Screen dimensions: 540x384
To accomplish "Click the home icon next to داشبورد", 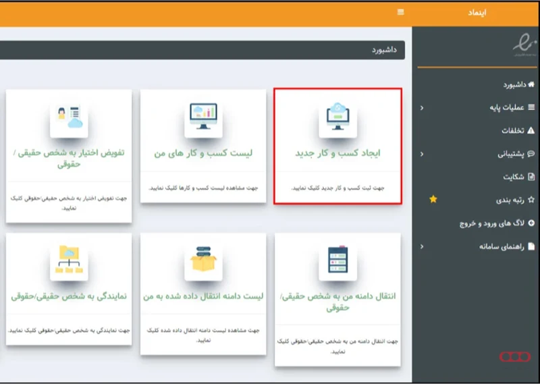I will 531,84.
